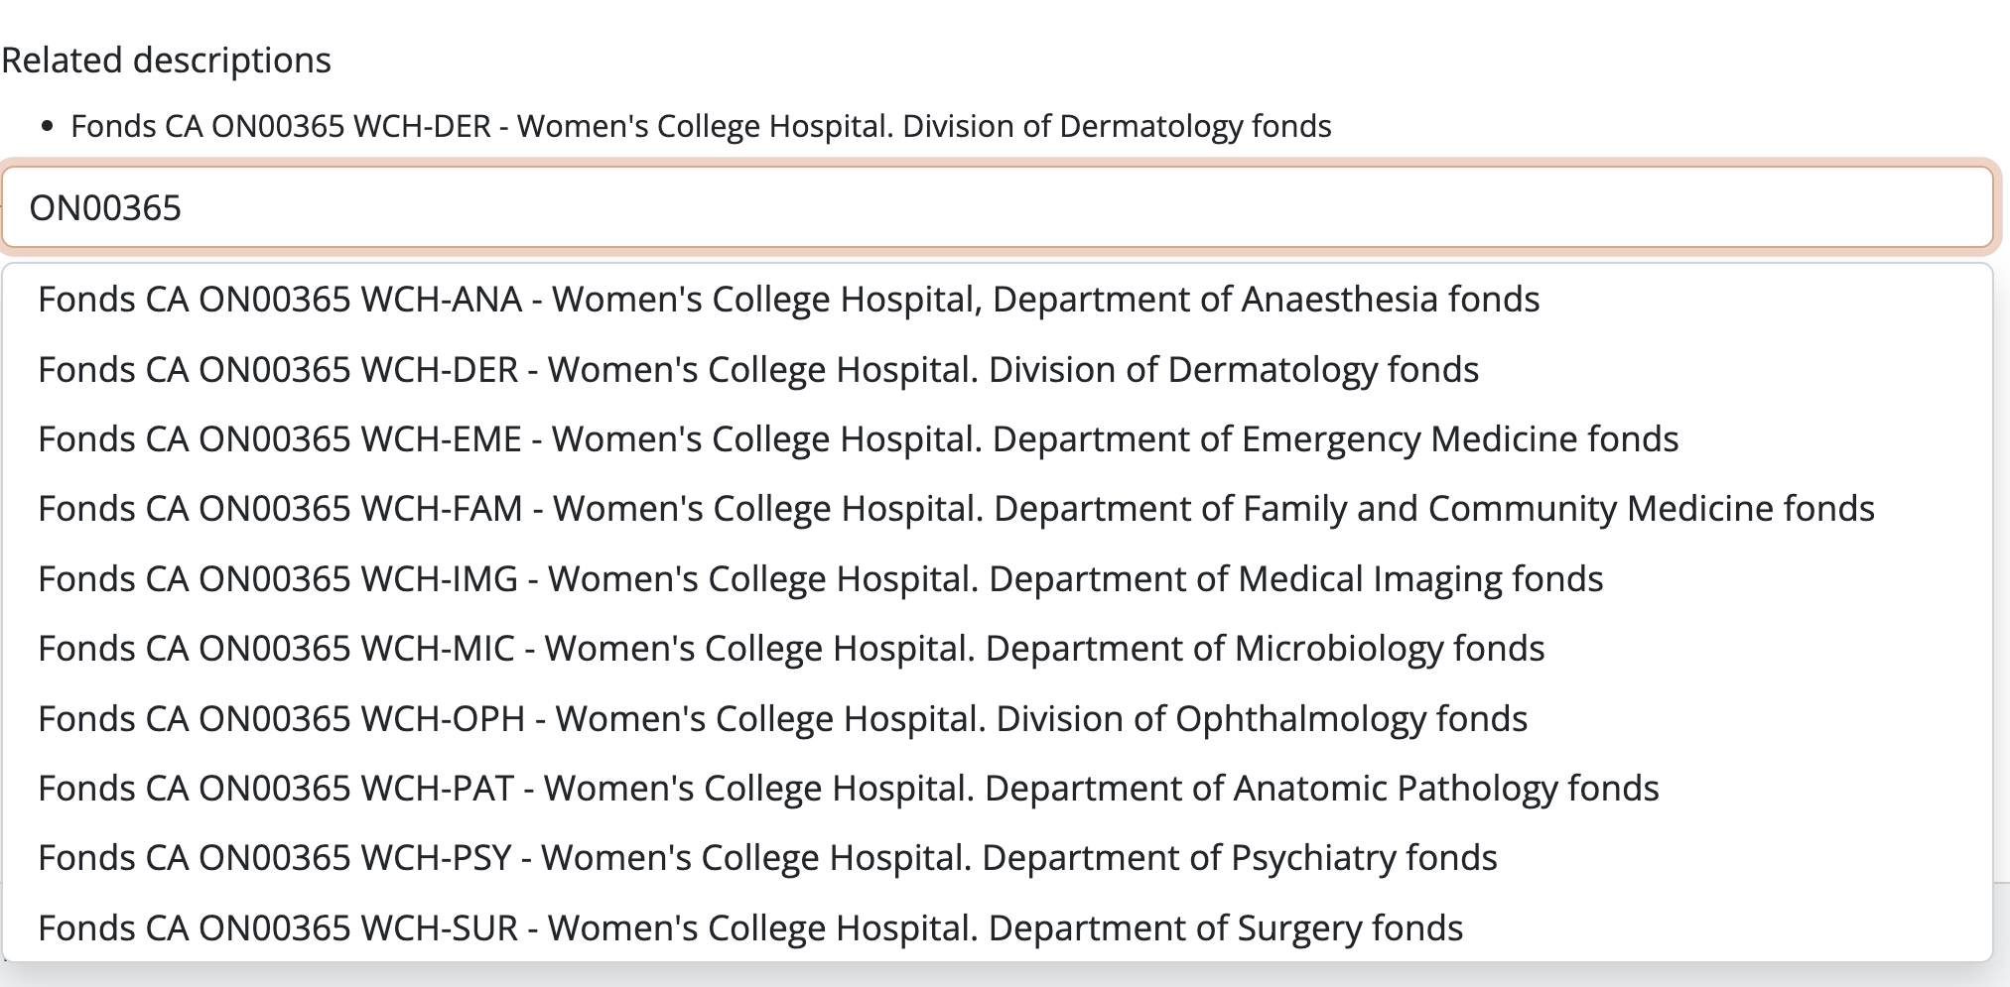Select the Department of Psychiatry fonds option

[767, 858]
